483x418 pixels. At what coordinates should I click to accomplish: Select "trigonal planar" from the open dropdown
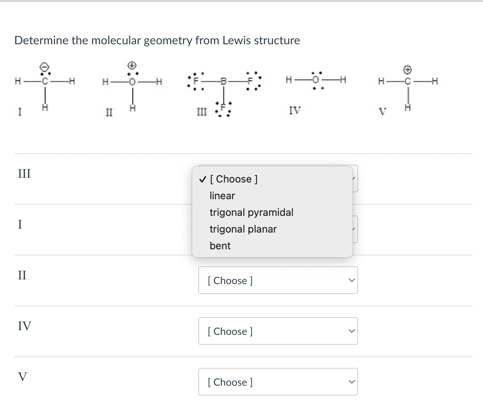(x=243, y=229)
